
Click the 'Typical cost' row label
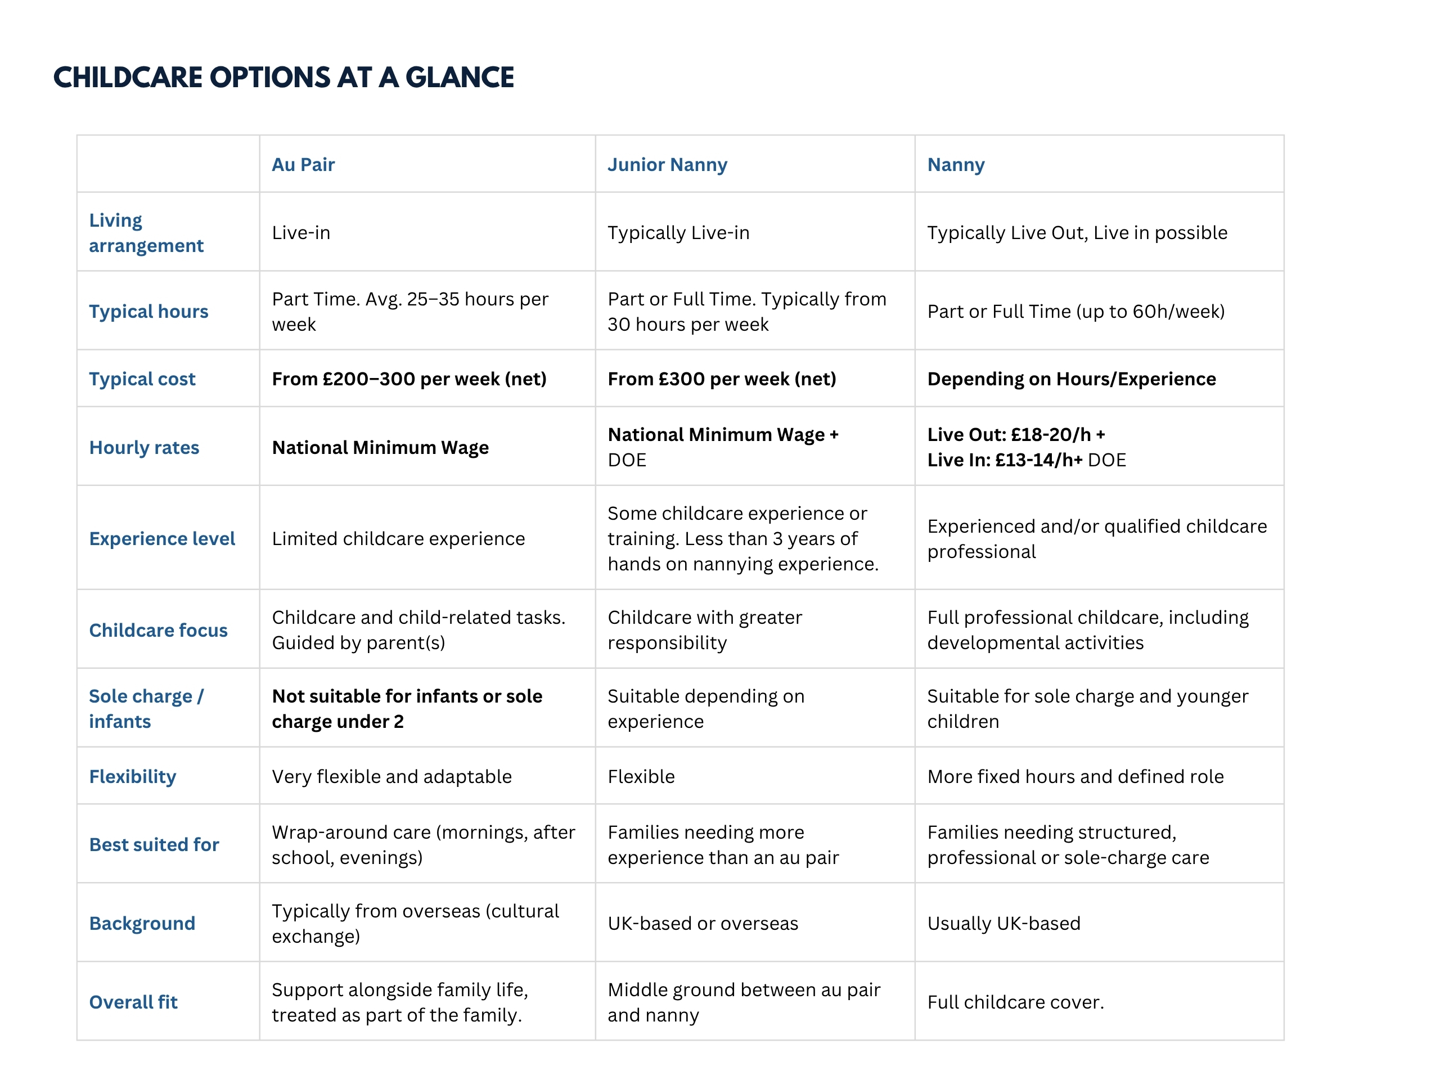[142, 379]
